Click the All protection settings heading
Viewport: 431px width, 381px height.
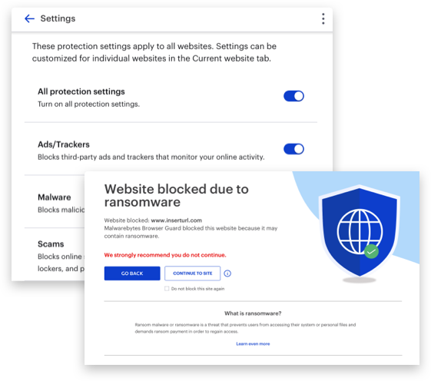click(81, 91)
